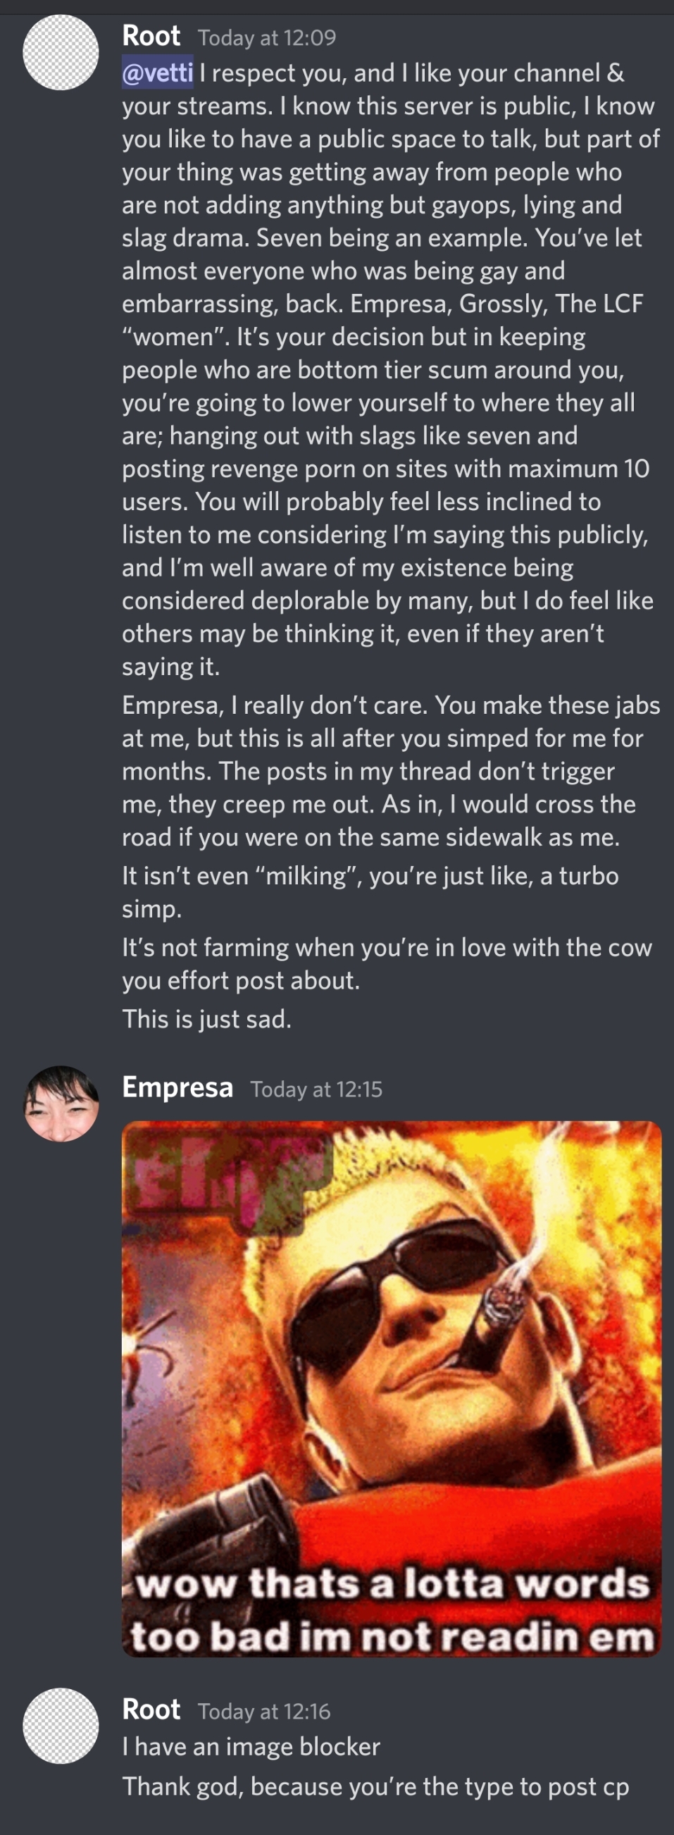
Task: Tap Empresa's profile picture avatar
Action: pyautogui.click(x=61, y=1104)
